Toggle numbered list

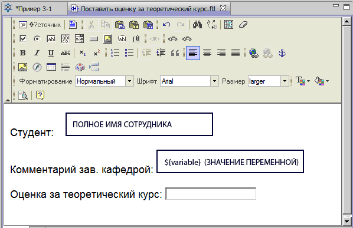[x=115, y=53]
